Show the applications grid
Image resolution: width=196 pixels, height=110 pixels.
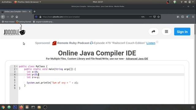pyautogui.click(x=193, y=107)
